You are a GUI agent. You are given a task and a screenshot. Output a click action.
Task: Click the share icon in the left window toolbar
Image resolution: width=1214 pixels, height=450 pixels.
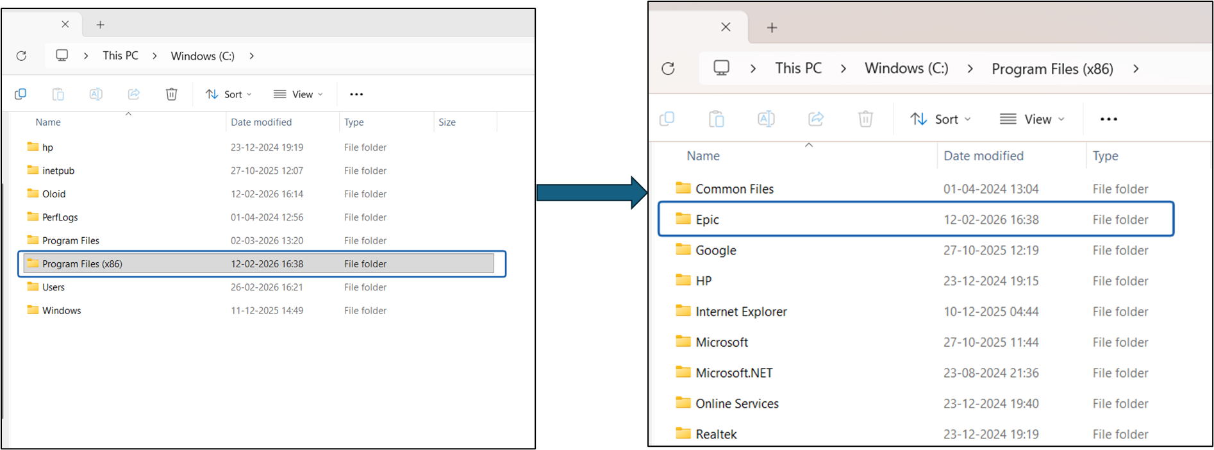pyautogui.click(x=133, y=94)
